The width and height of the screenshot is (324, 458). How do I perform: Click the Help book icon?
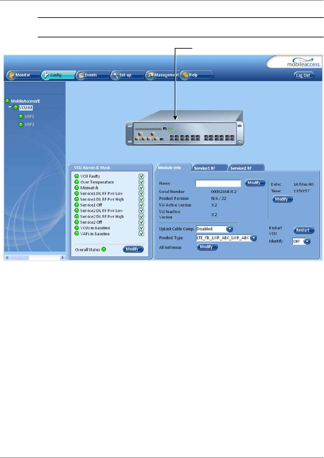tap(185, 75)
